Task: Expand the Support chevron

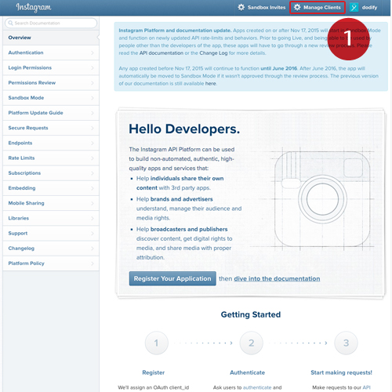Action: pyautogui.click(x=93, y=233)
